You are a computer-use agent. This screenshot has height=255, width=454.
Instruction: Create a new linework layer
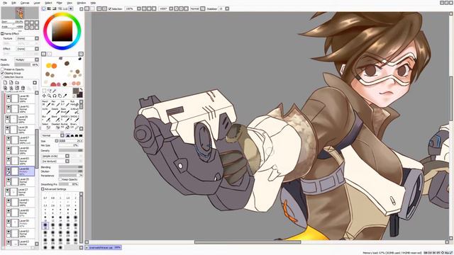click(x=11, y=83)
